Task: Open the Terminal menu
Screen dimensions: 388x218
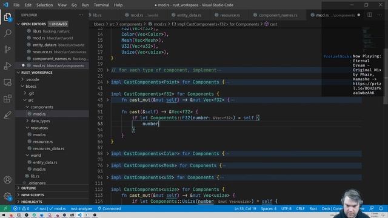Action: click(x=101, y=5)
